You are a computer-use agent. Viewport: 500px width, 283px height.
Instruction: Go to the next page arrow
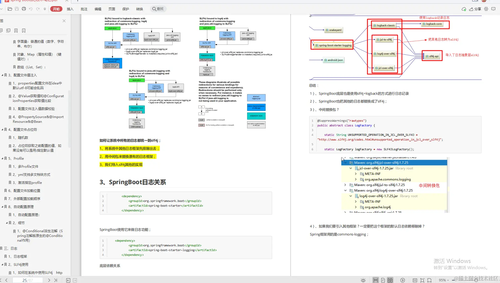click(49, 280)
